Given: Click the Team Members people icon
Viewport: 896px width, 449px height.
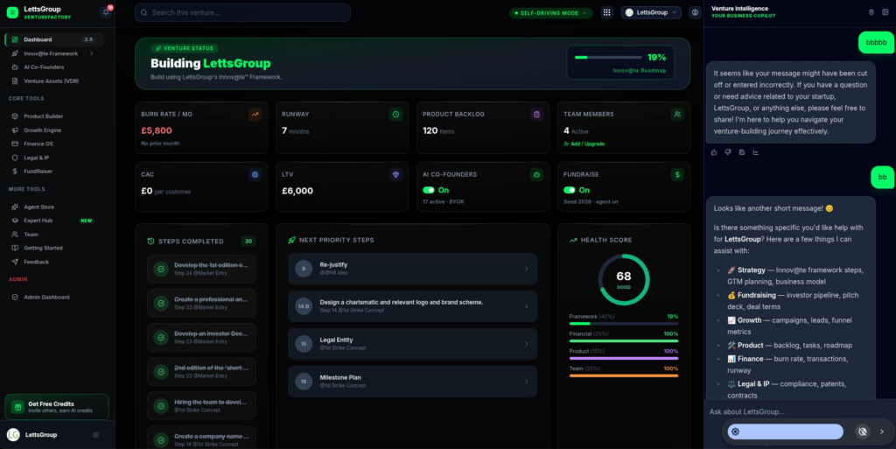Looking at the screenshot, I should (x=677, y=115).
